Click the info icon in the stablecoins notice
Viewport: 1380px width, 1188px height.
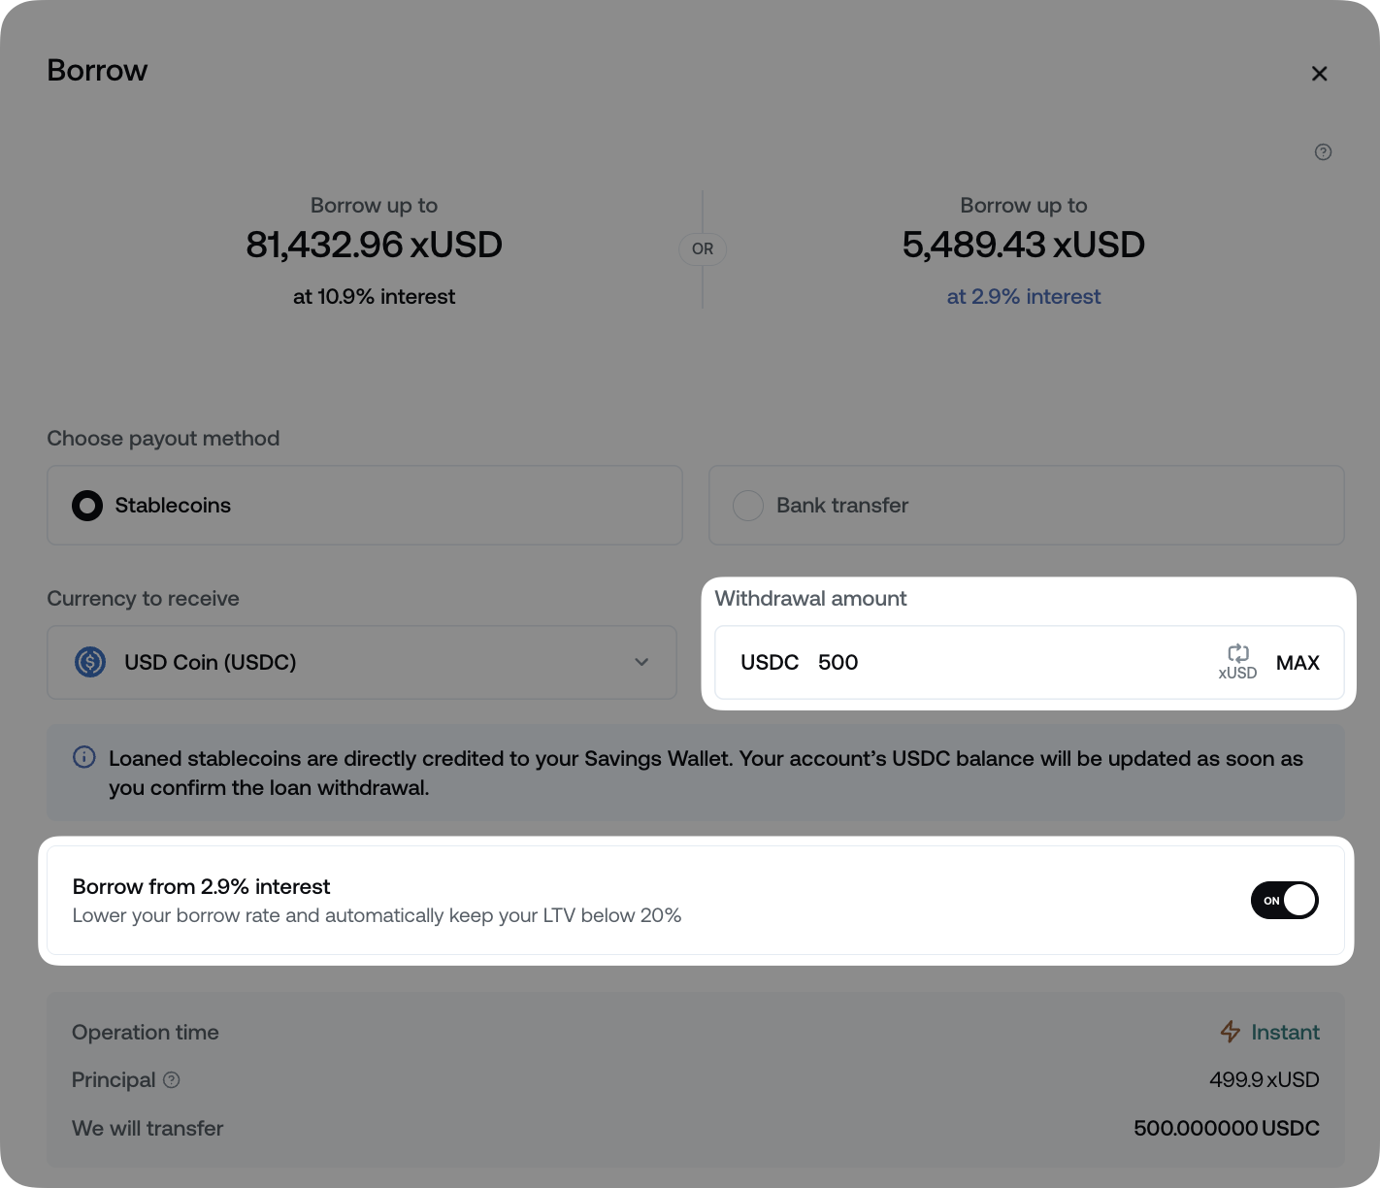(x=83, y=758)
